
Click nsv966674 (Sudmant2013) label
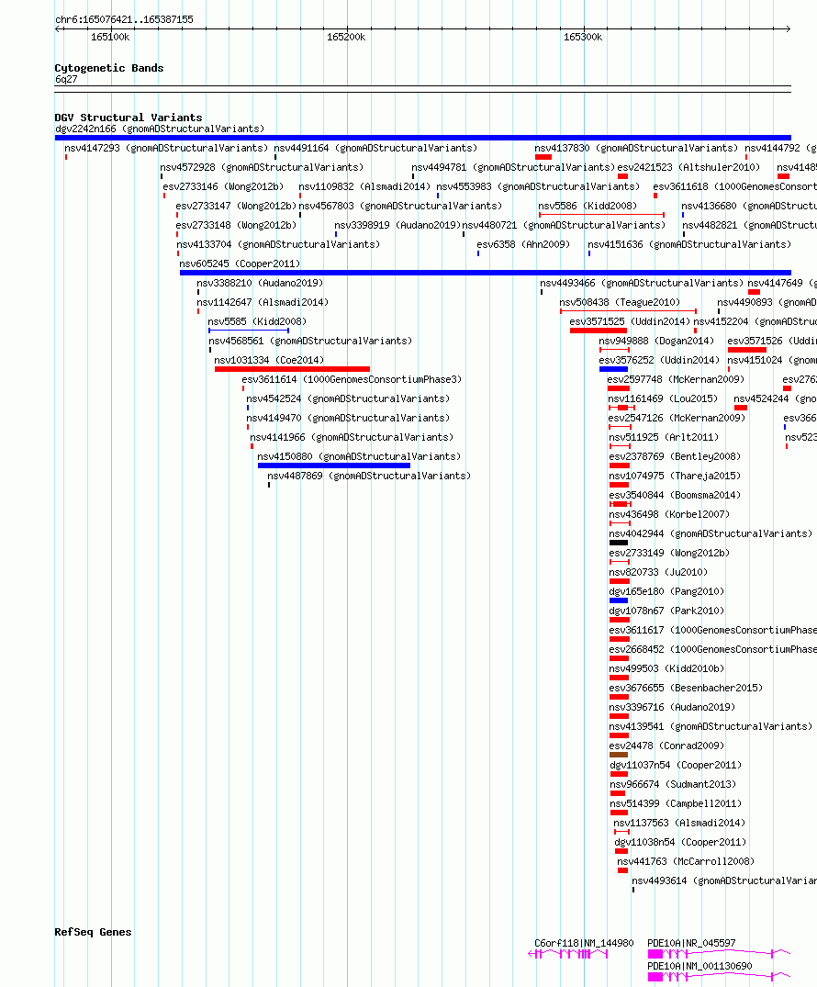point(673,784)
